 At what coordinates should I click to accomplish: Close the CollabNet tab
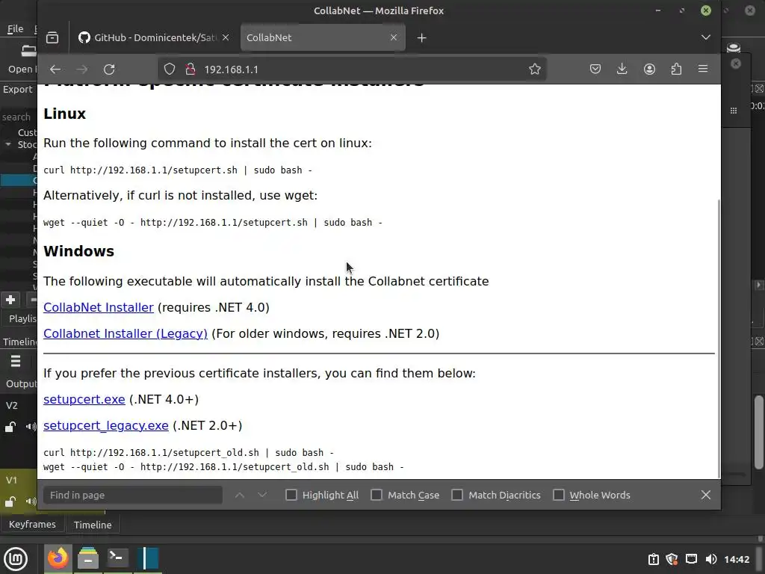[x=394, y=37]
